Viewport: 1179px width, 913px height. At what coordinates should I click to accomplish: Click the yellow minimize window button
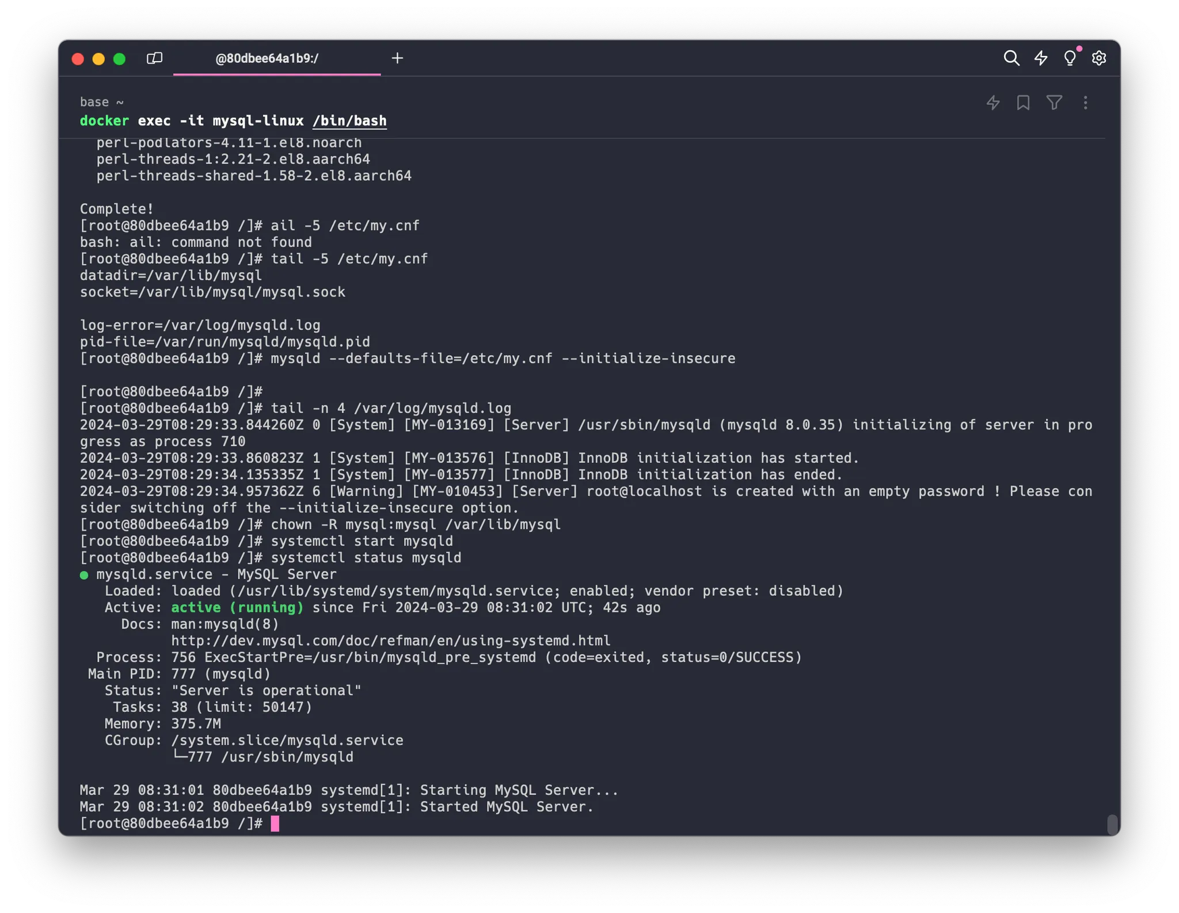point(98,59)
